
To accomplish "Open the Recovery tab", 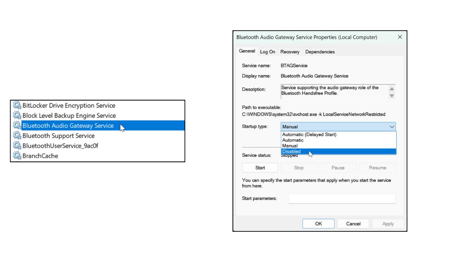I will coord(290,52).
